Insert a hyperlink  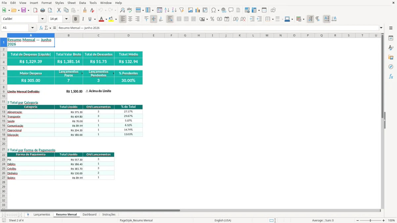click(224, 10)
